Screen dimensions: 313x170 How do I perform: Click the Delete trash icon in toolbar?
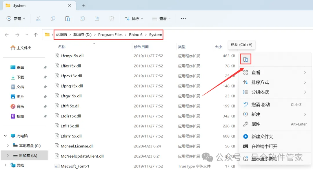pos(112,19)
